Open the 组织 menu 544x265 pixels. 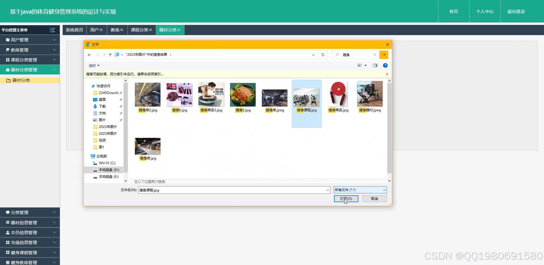tap(94, 66)
